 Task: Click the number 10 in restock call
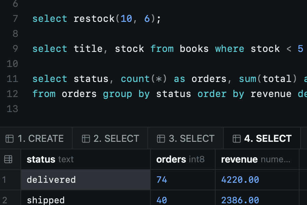pos(126,19)
